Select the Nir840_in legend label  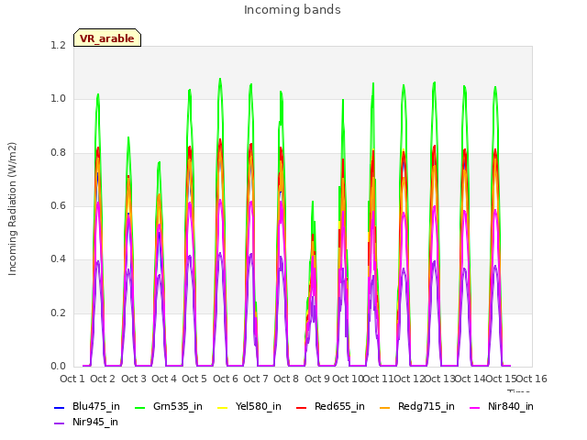click(x=511, y=406)
